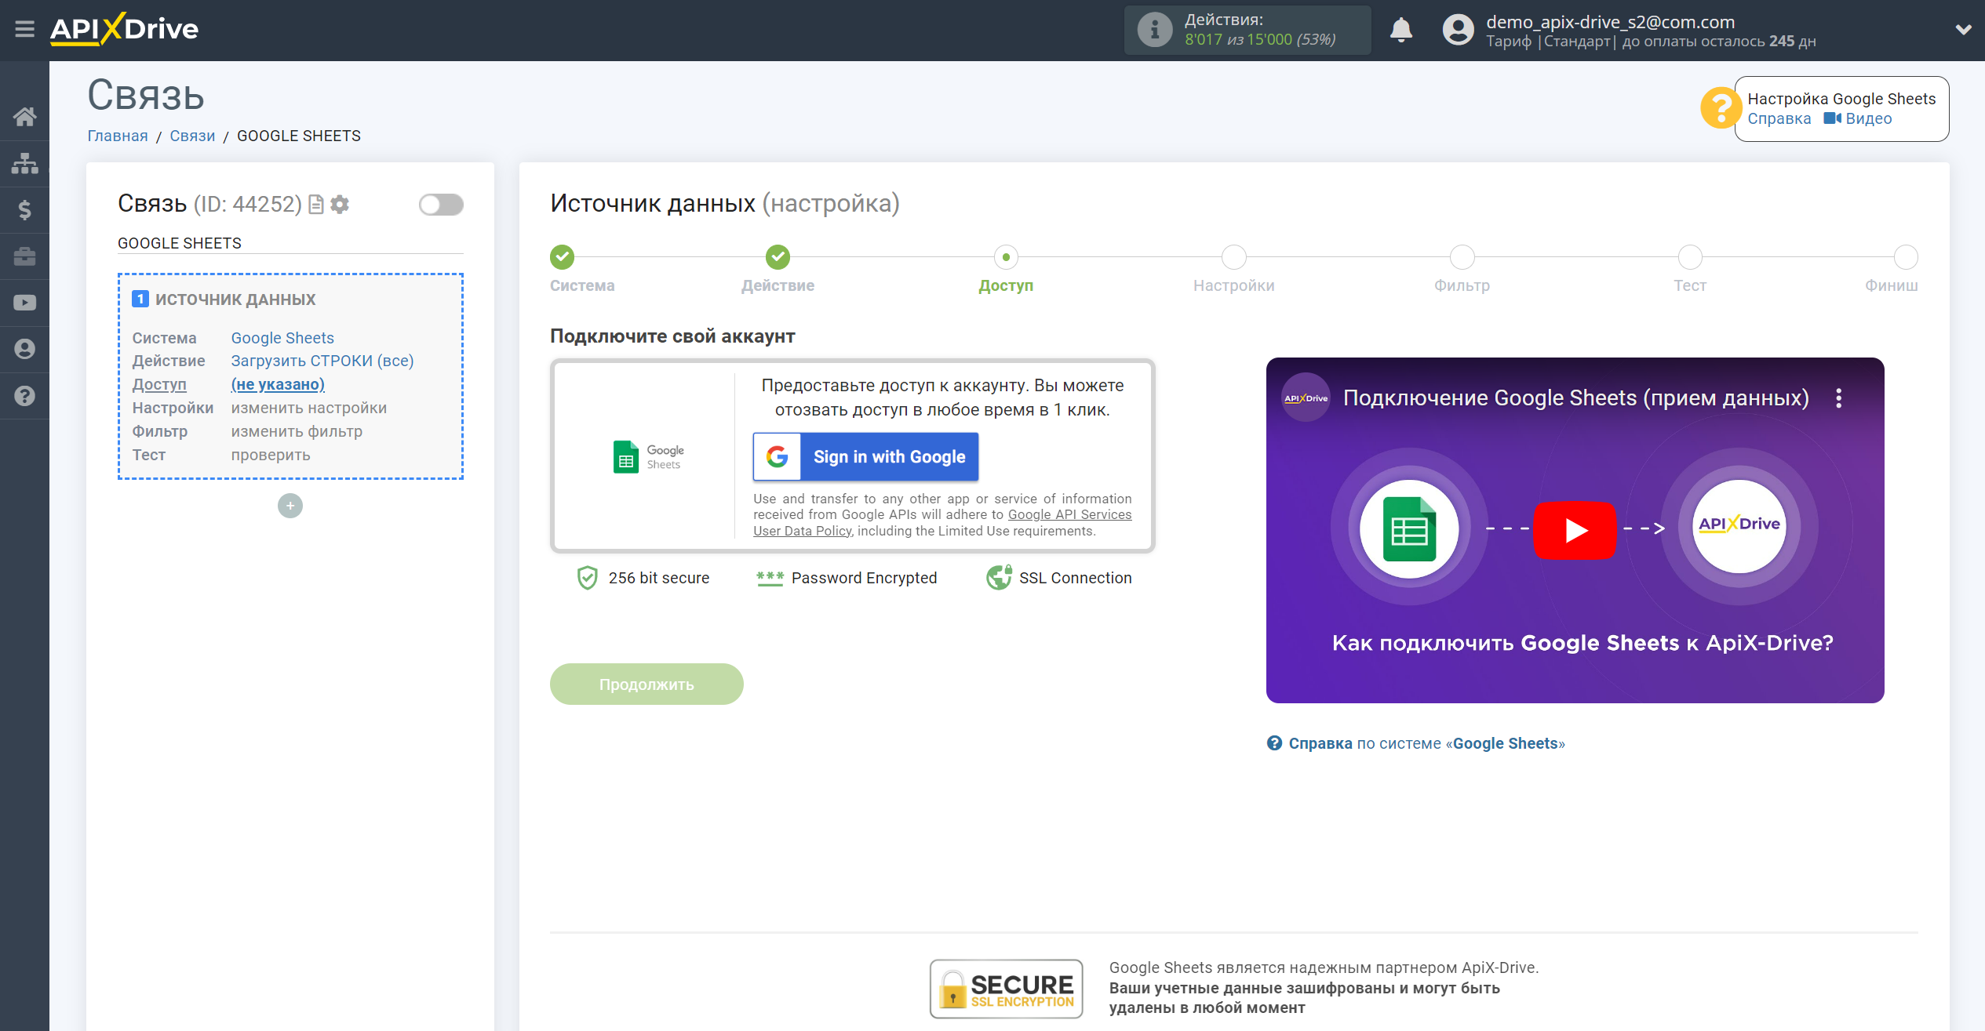Open the notifications bell
This screenshot has height=1031, width=1985.
1400,30
